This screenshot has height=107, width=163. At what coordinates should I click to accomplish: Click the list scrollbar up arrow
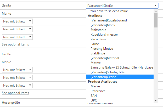point(156,11)
